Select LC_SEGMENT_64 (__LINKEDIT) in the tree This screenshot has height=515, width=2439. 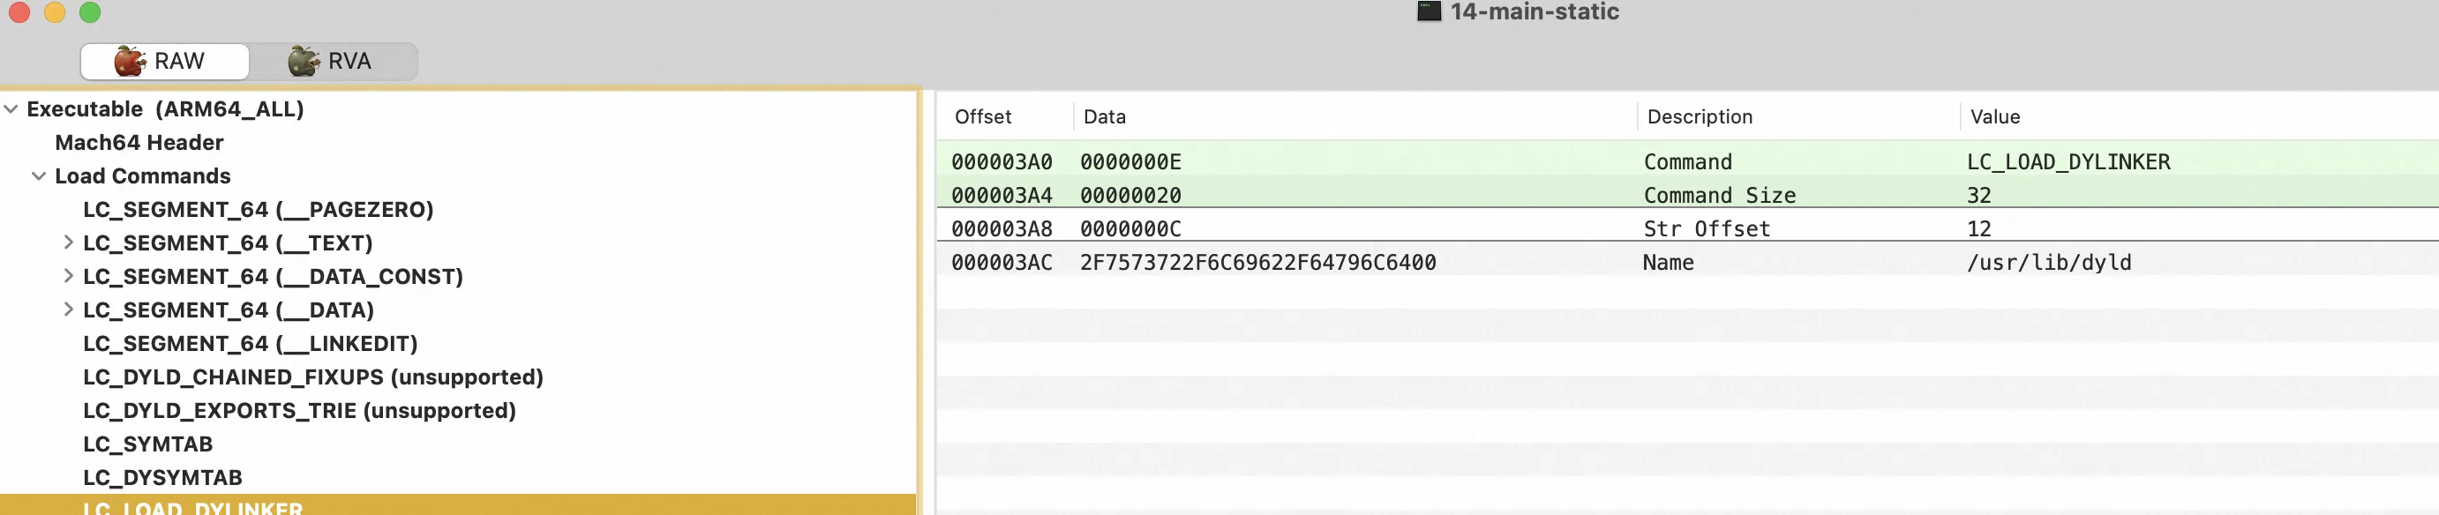pyautogui.click(x=251, y=344)
